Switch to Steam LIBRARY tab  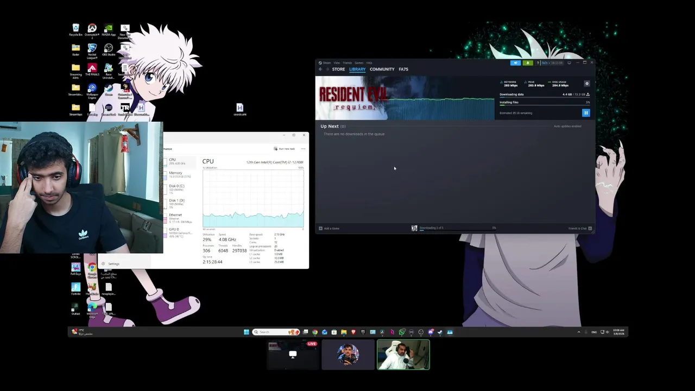[357, 70]
